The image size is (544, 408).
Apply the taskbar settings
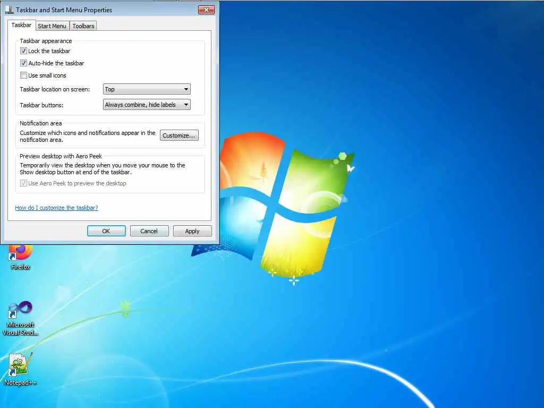coord(192,231)
